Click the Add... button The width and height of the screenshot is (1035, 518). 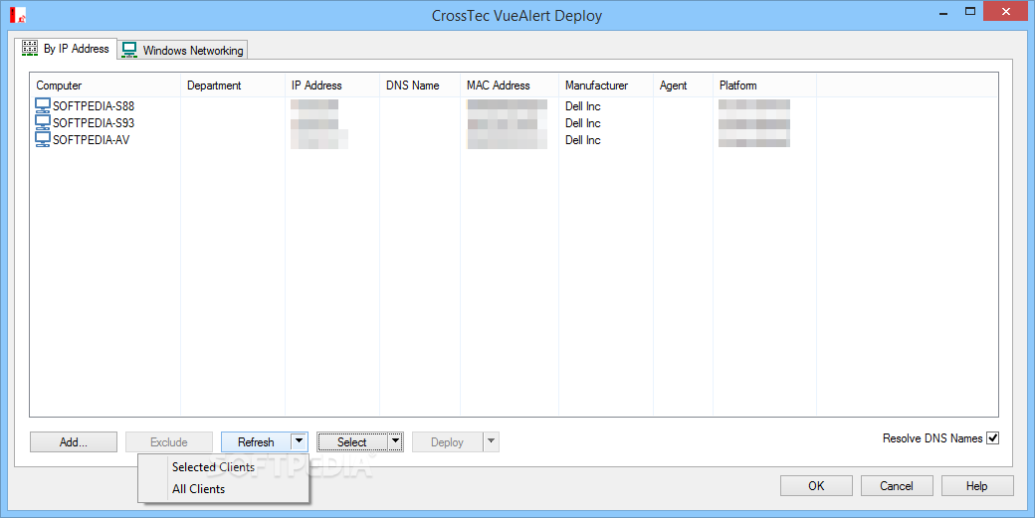[x=74, y=442]
